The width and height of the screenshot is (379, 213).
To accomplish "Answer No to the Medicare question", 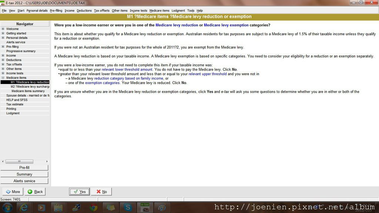I will (x=101, y=192).
